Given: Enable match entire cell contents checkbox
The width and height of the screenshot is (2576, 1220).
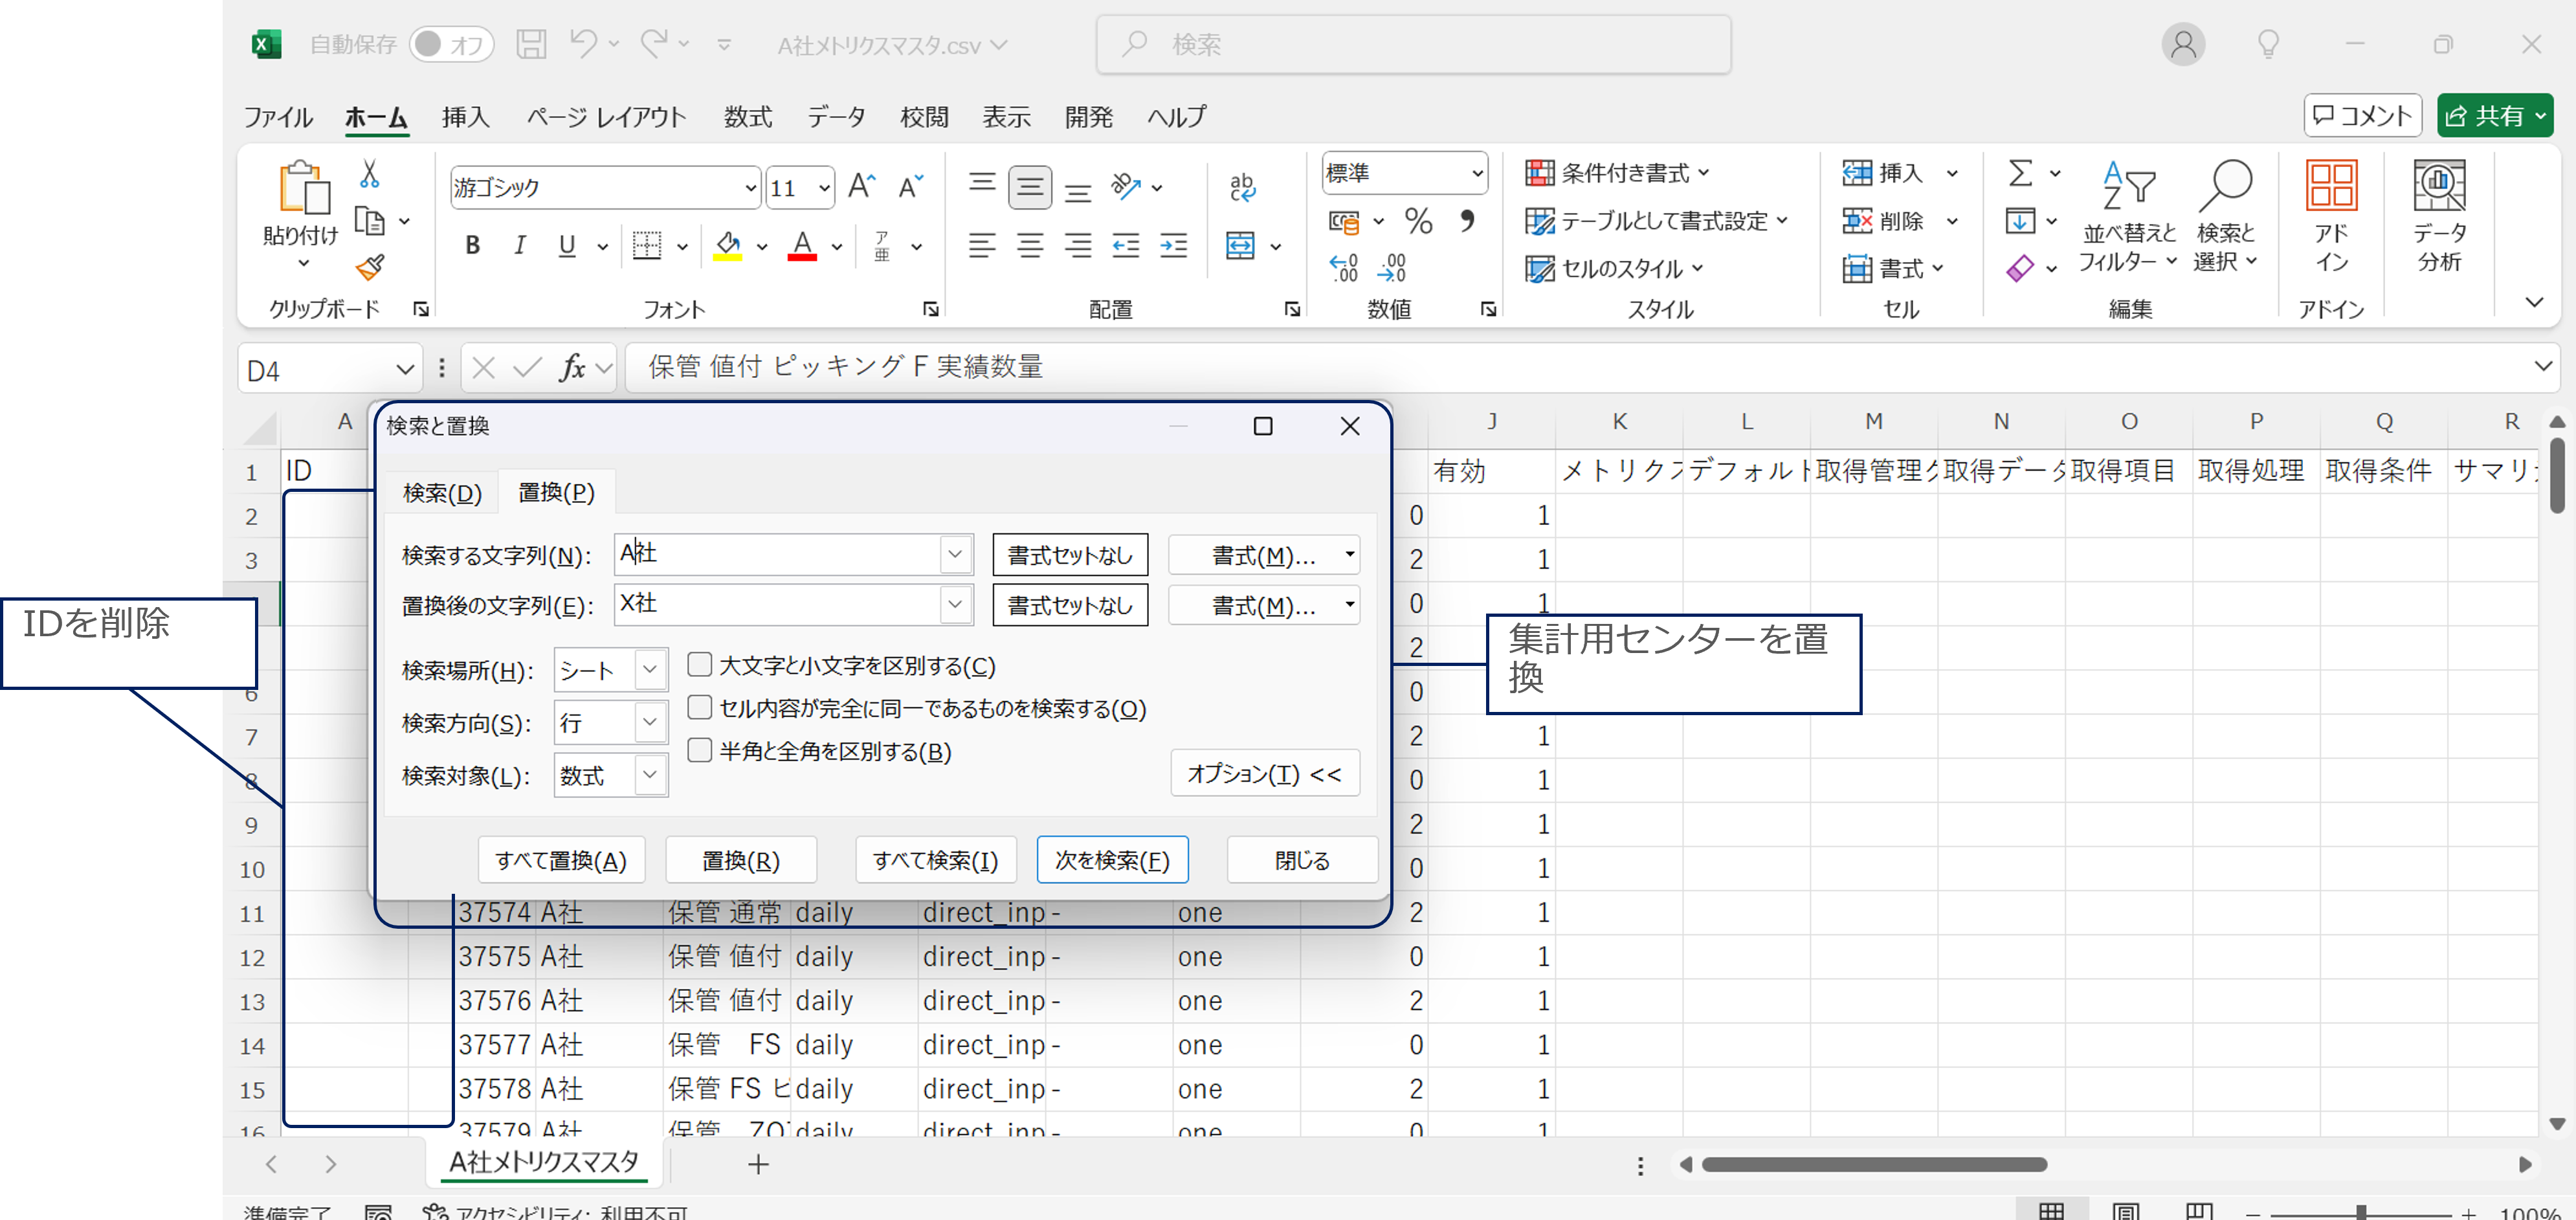Looking at the screenshot, I should coord(700,708).
